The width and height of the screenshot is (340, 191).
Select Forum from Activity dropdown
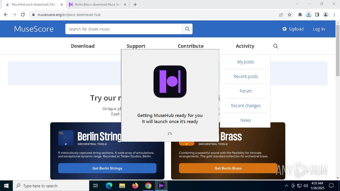246,91
